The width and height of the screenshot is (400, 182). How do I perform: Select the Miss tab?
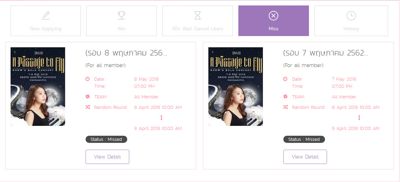point(273,21)
